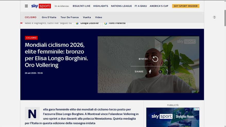226x127 pixels.
Task: Share video on X
Action: coord(160,71)
